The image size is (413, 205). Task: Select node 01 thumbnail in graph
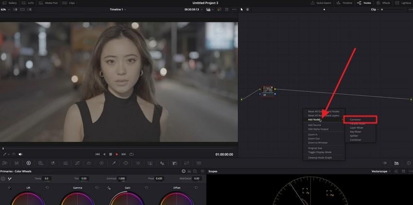(x=268, y=89)
